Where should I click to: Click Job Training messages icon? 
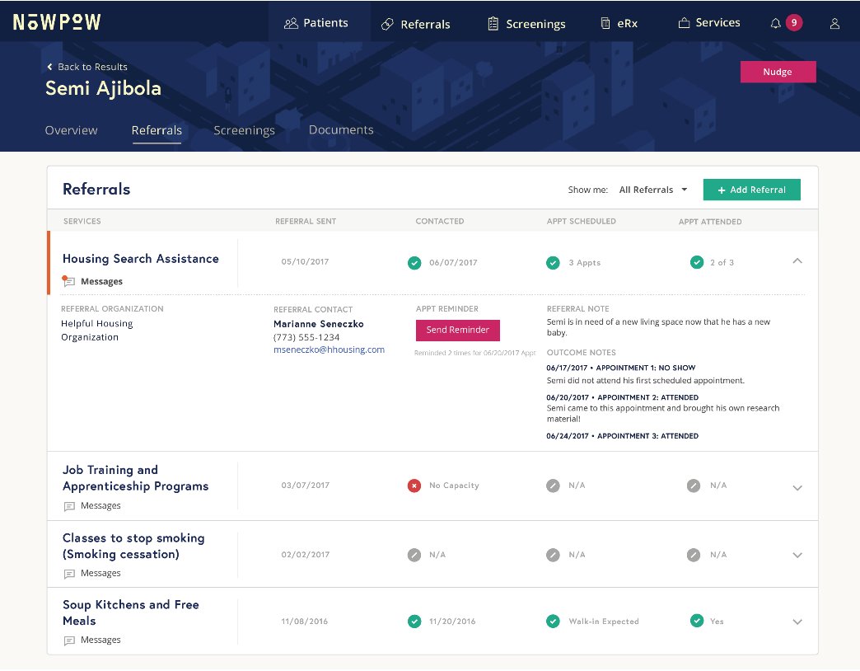pos(69,506)
